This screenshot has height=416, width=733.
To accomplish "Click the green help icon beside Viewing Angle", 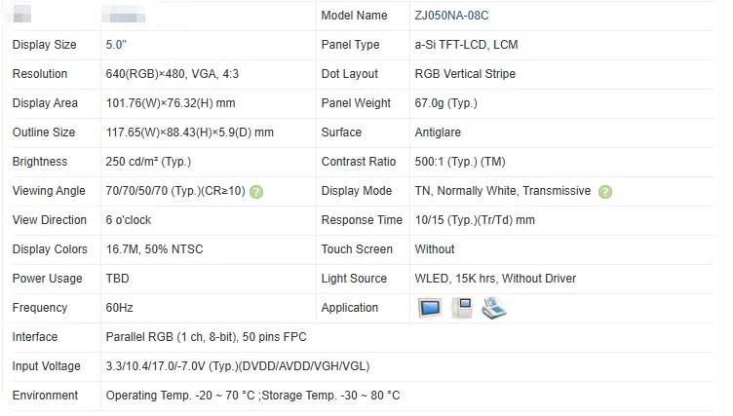I will click(256, 192).
